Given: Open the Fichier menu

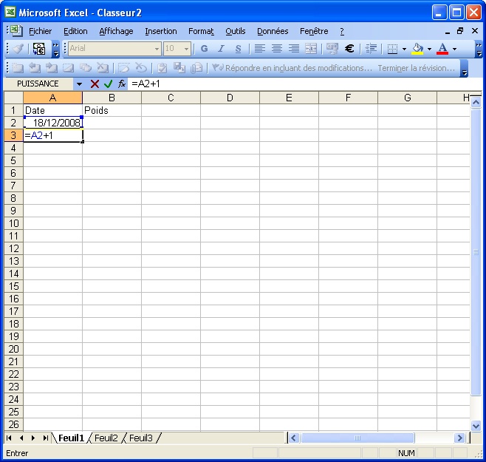Looking at the screenshot, I should 41,31.
